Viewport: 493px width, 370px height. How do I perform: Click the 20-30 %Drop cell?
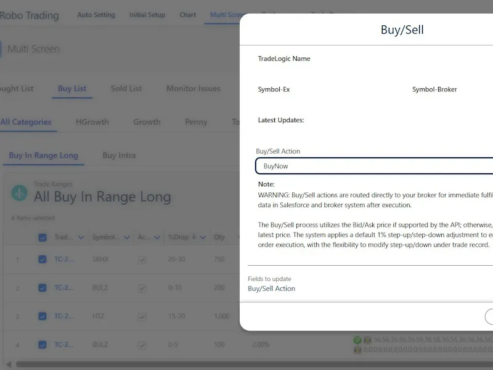176,259
